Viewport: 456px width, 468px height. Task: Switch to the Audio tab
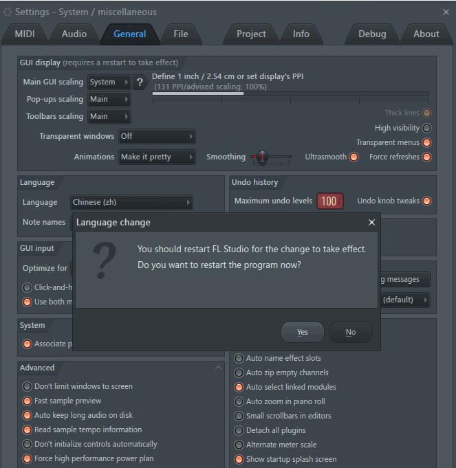coord(74,34)
